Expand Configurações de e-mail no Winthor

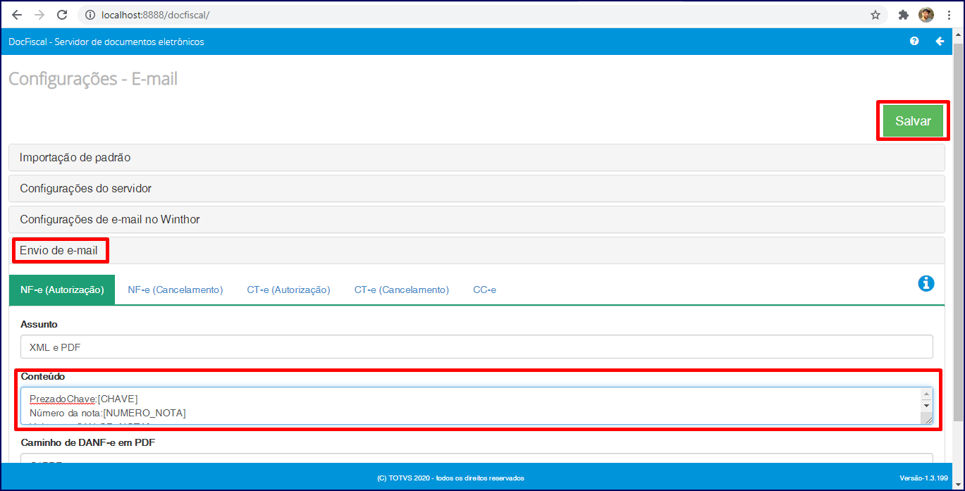477,220
